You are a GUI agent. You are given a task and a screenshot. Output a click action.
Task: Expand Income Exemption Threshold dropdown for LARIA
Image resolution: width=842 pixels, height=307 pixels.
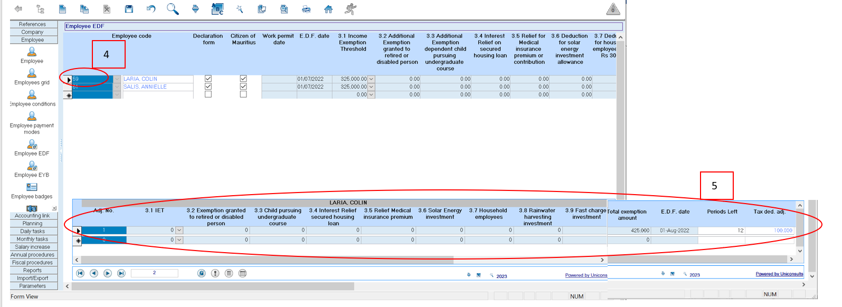371,79
